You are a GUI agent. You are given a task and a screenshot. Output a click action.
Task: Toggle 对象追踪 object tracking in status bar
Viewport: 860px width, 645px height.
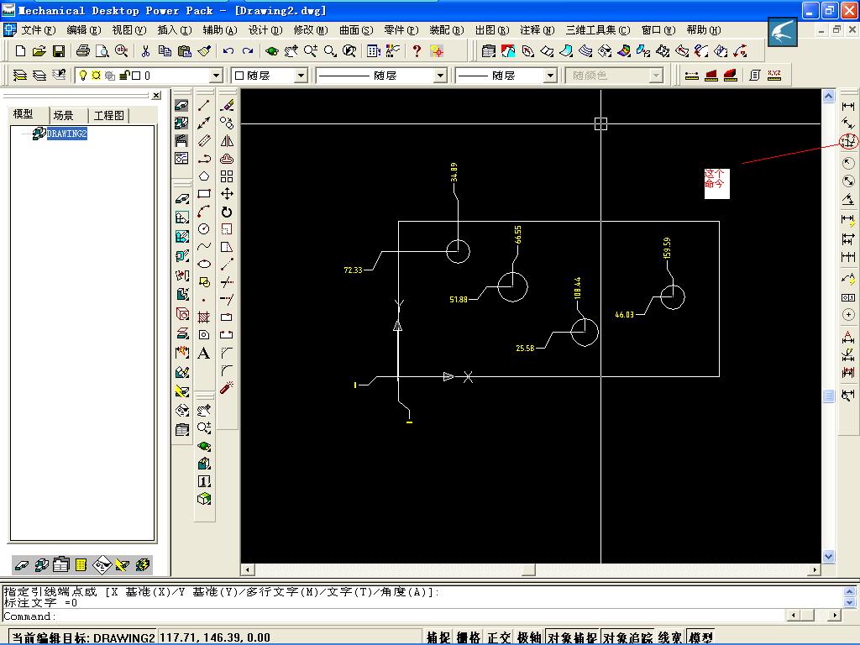coord(628,637)
